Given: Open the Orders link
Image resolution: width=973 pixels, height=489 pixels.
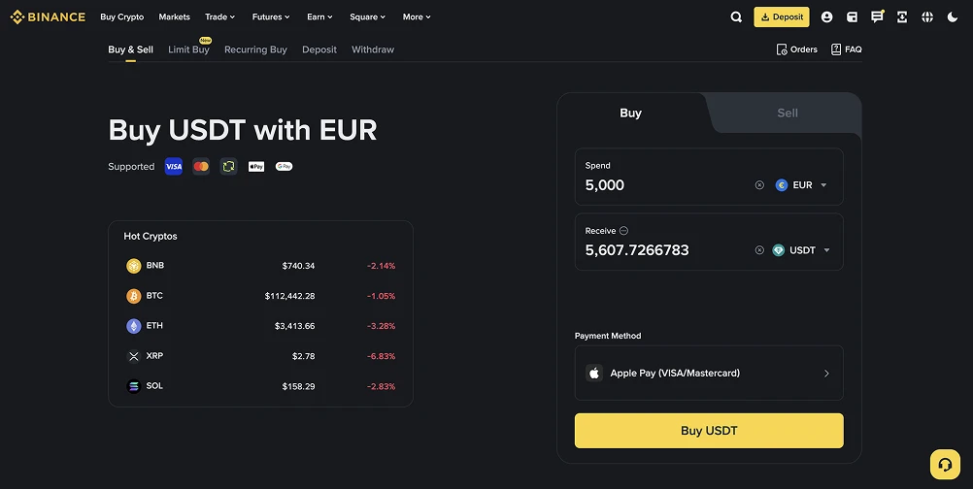Looking at the screenshot, I should (x=797, y=49).
